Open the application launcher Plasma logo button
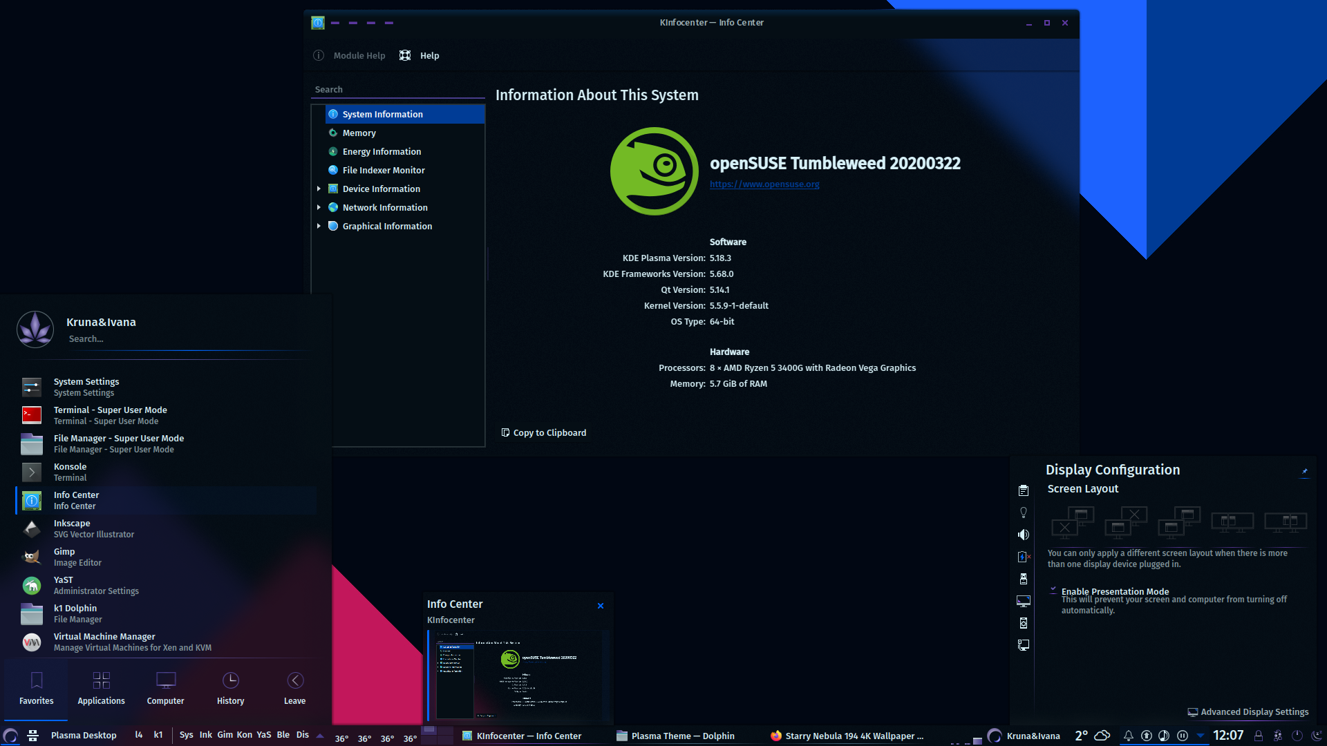The height and width of the screenshot is (746, 1327). 10,736
